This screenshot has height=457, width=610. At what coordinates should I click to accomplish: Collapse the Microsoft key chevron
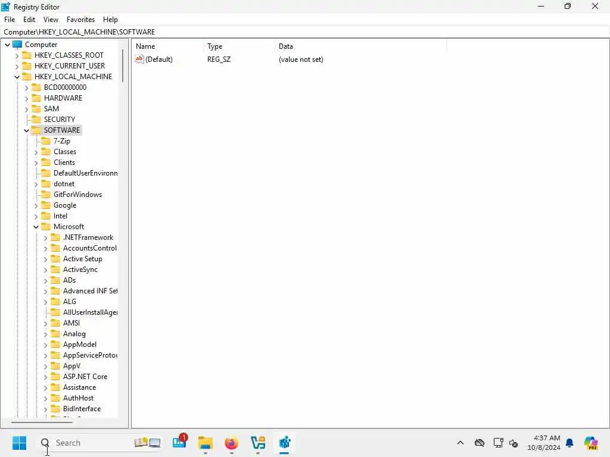click(x=36, y=227)
